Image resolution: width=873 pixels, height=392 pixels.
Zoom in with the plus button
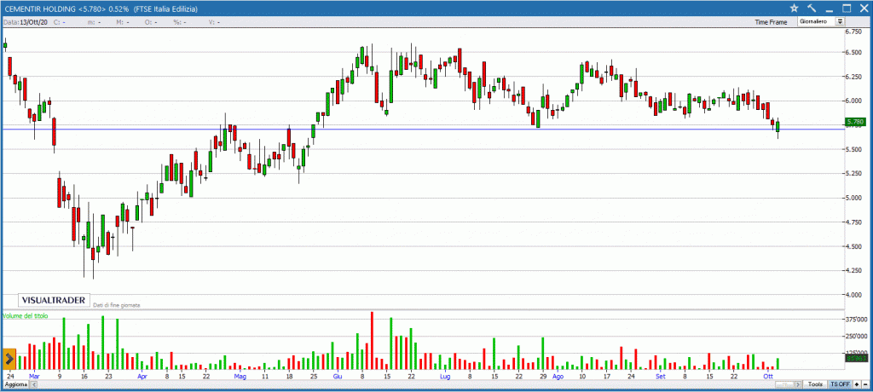(x=856, y=384)
